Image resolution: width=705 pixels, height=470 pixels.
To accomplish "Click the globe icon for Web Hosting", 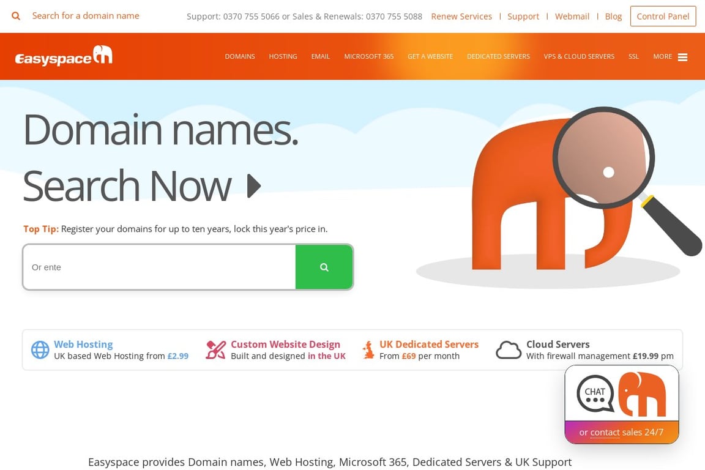I will [x=40, y=349].
